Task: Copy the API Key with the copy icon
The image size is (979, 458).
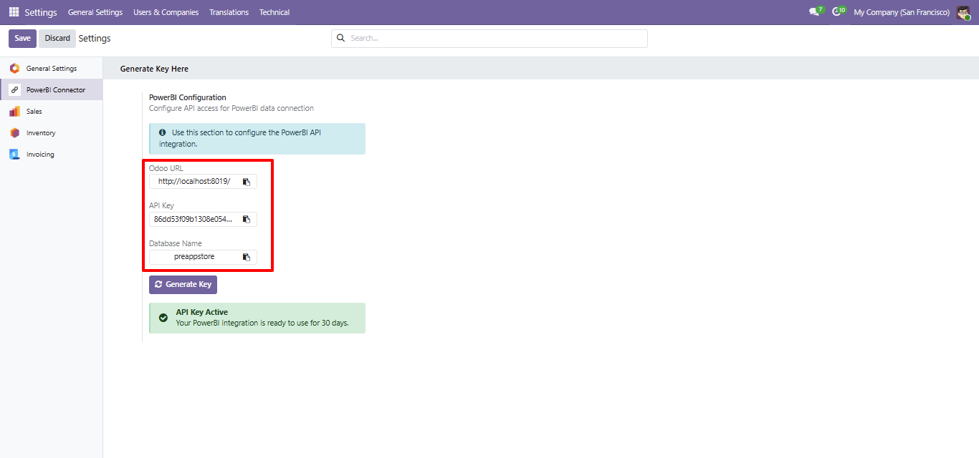Action: 246,219
